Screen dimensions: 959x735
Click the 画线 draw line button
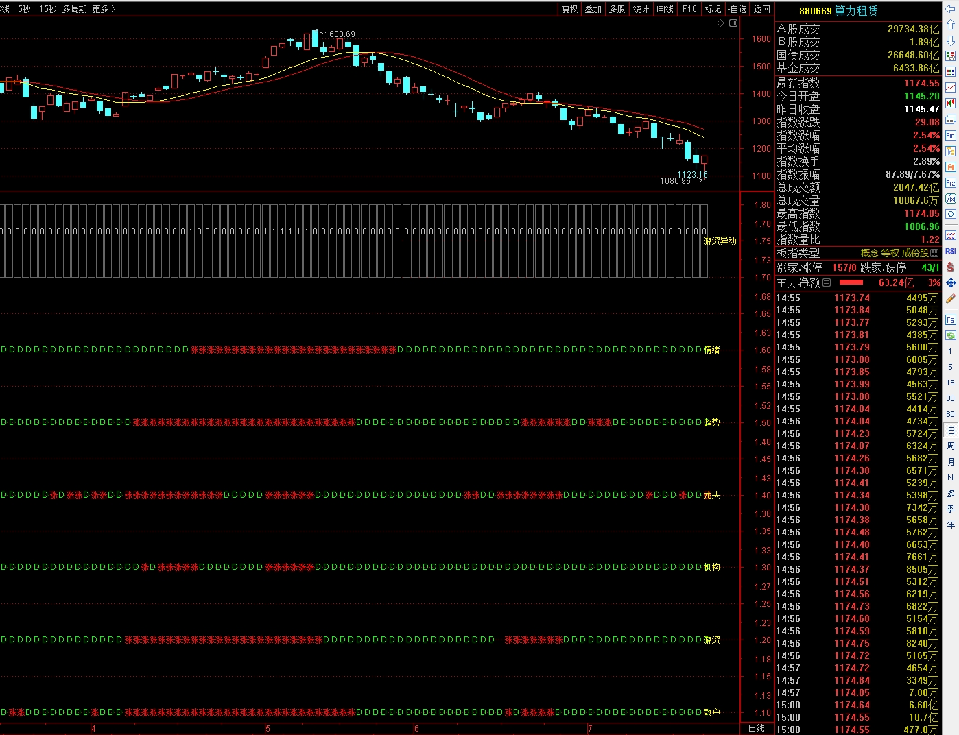[x=665, y=9]
